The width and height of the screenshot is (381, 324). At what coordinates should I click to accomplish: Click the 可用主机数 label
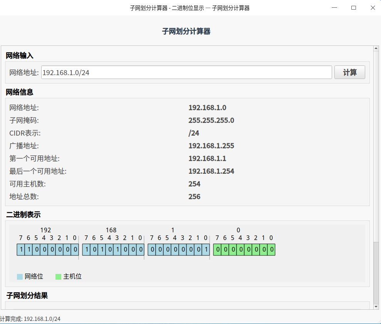[x=27, y=184]
